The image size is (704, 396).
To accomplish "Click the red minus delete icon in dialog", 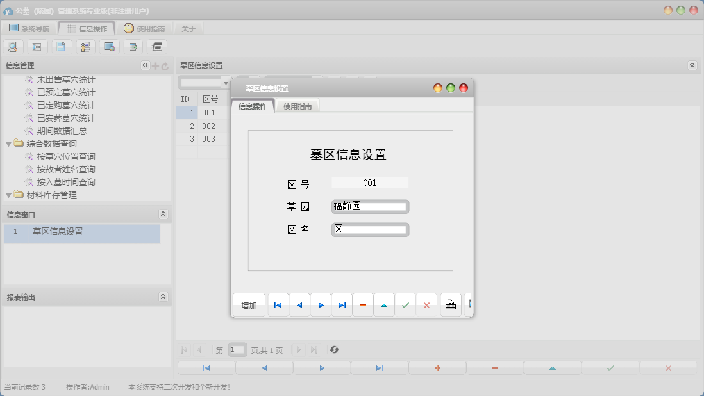I will (x=363, y=306).
